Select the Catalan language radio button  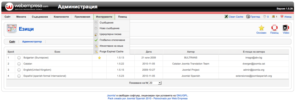(19, 64)
